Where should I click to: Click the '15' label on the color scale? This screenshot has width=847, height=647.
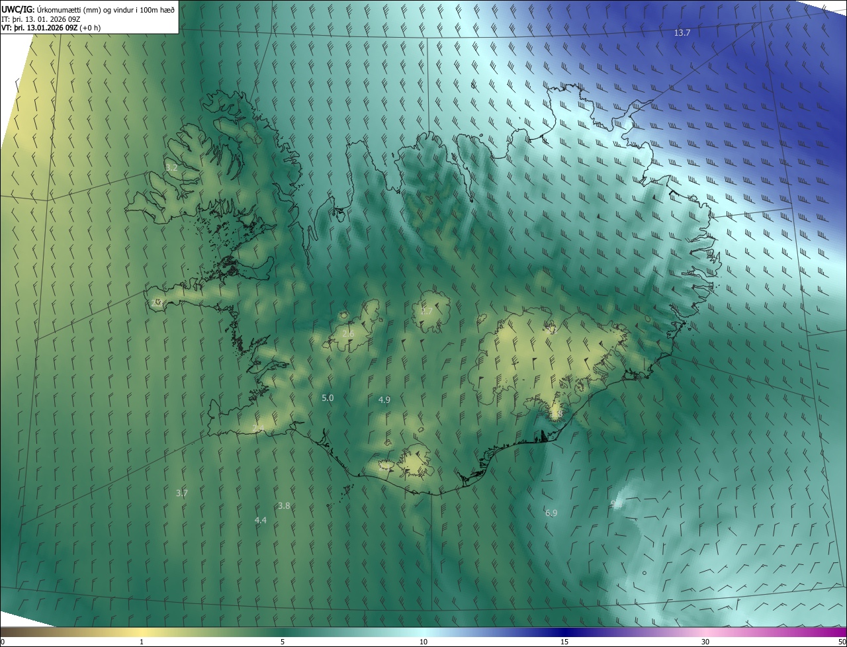(564, 642)
